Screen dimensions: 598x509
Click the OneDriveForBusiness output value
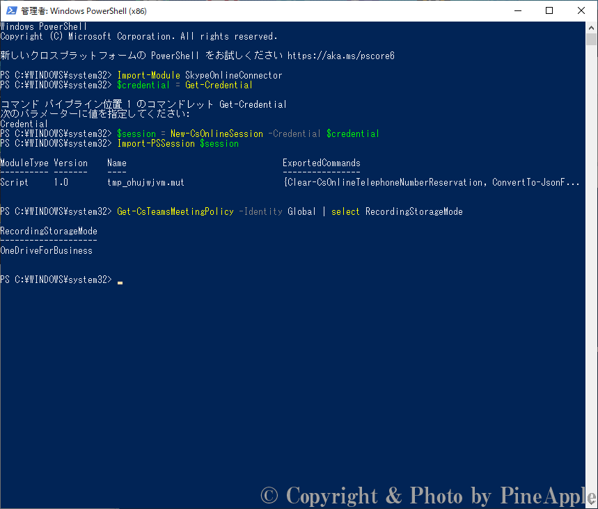tap(46, 250)
